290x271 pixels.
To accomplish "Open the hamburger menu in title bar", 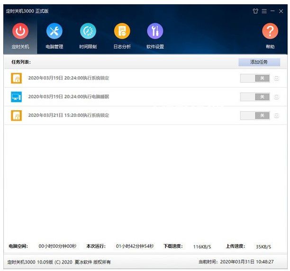I will point(264,11).
